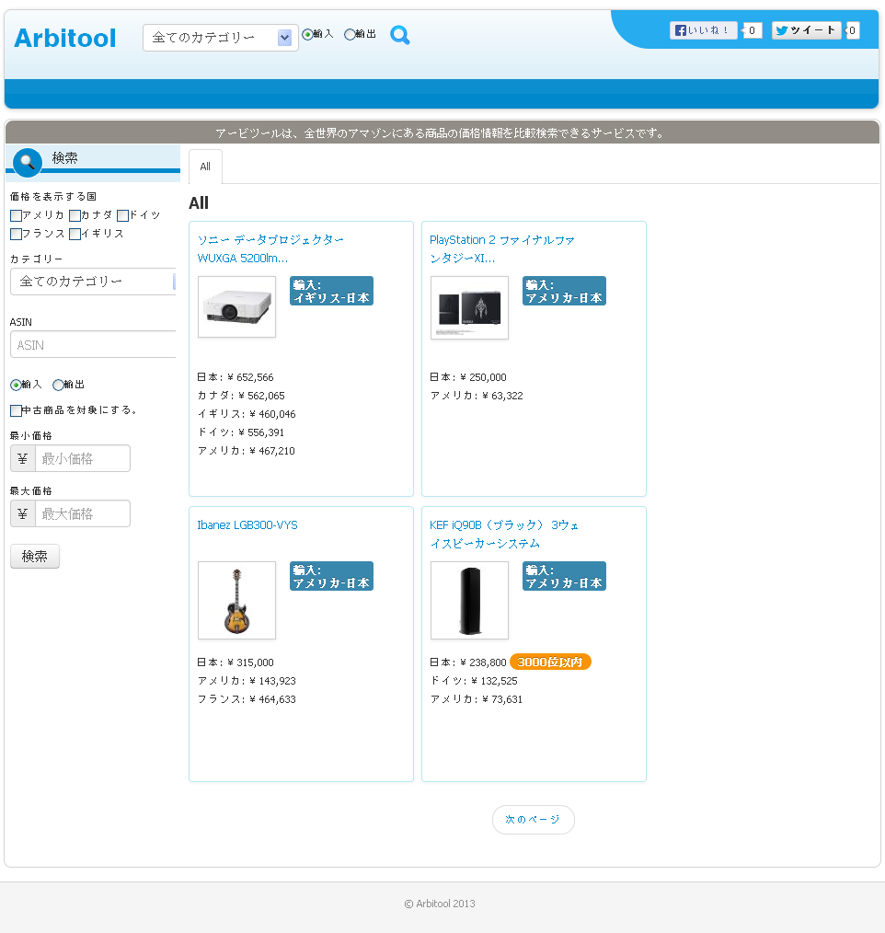Click the KEF アメリカ-日本 import badge

564,576
